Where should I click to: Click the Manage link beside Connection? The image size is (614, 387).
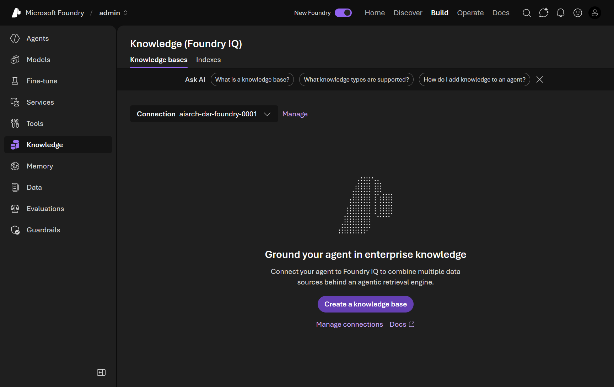(x=295, y=114)
